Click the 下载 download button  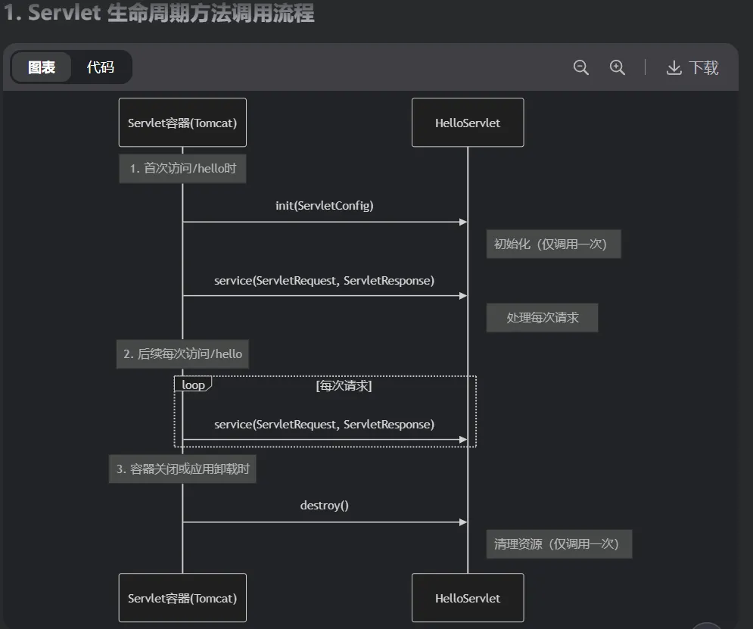point(692,67)
